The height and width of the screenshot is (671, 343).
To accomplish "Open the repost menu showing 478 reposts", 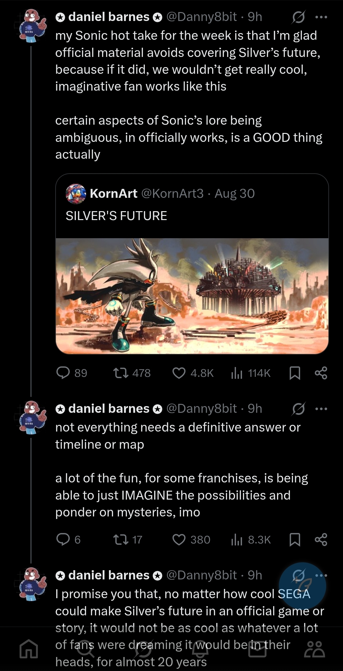I will (x=121, y=373).
